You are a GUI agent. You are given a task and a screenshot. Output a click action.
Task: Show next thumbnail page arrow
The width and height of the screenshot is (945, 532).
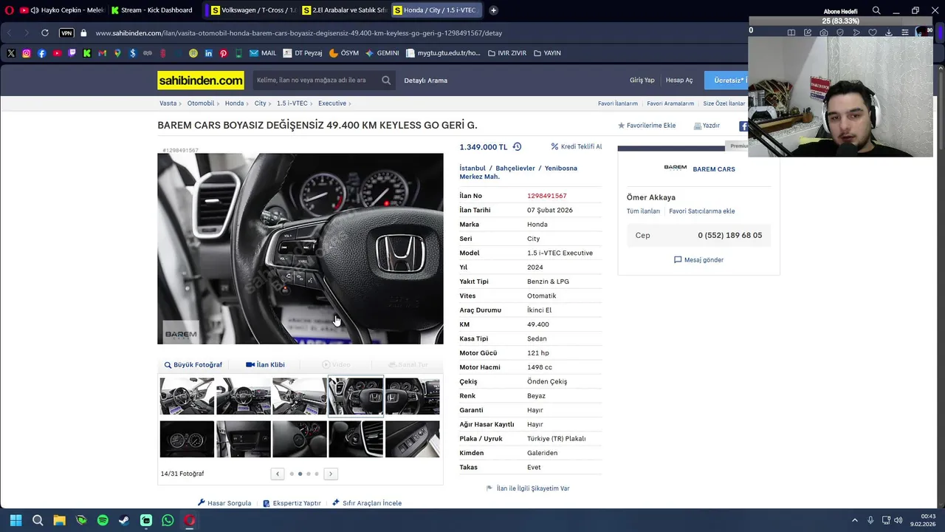[331, 474]
